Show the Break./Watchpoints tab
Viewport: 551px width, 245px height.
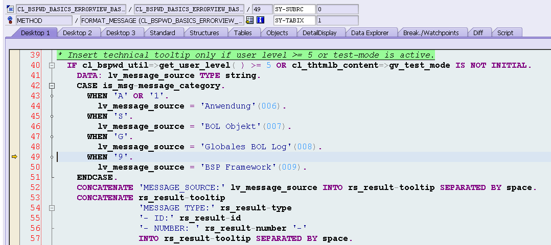431,33
